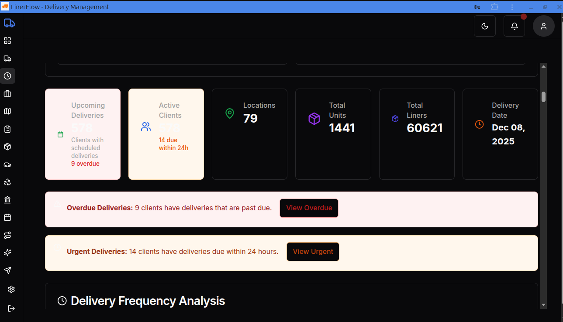The width and height of the screenshot is (563, 322).
Task: Open the map view from sidebar
Action: tap(8, 111)
